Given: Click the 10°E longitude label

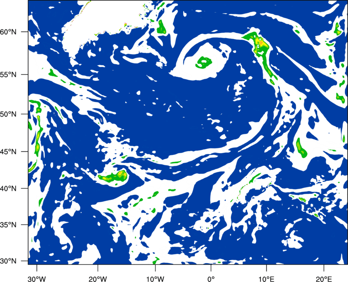Looking at the screenshot, I should [266, 279].
